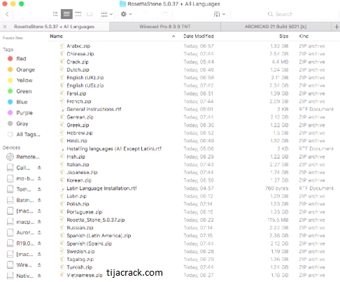
Task: Eject the mo-b... volume
Action: pos(39,178)
